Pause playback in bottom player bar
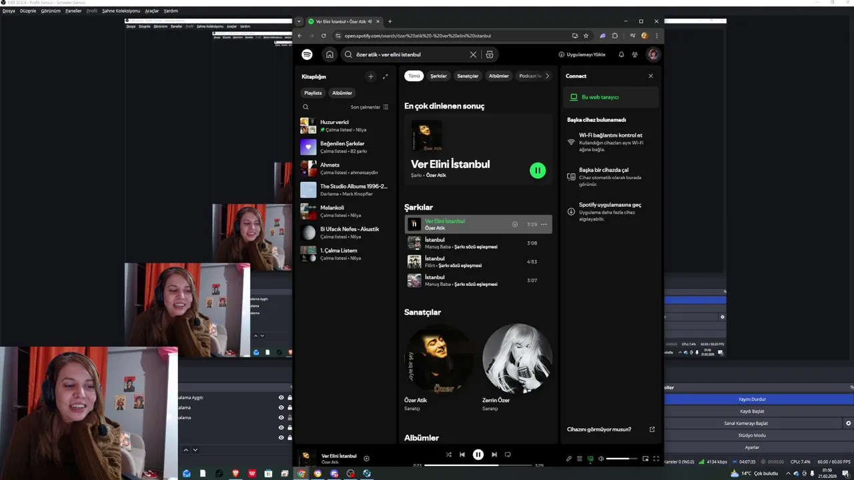854x480 pixels. [478, 455]
